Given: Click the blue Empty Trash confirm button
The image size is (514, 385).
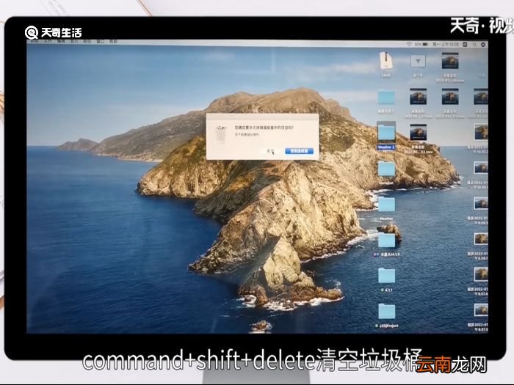Looking at the screenshot, I should [x=299, y=151].
